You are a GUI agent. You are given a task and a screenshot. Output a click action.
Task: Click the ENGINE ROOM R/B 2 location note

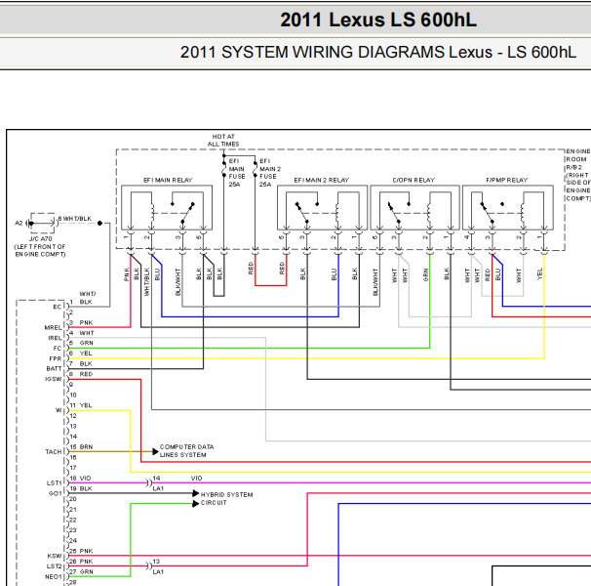pyautogui.click(x=578, y=175)
